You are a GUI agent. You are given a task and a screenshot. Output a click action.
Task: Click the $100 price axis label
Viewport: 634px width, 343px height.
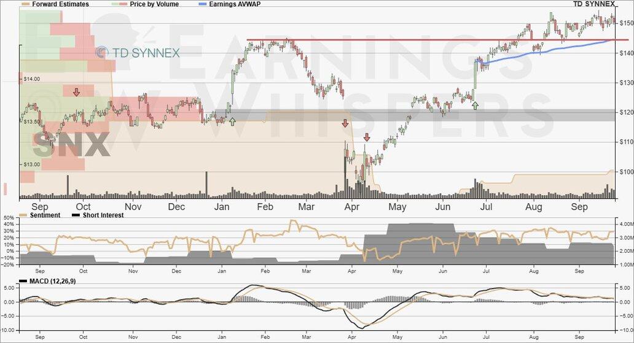(x=625, y=172)
